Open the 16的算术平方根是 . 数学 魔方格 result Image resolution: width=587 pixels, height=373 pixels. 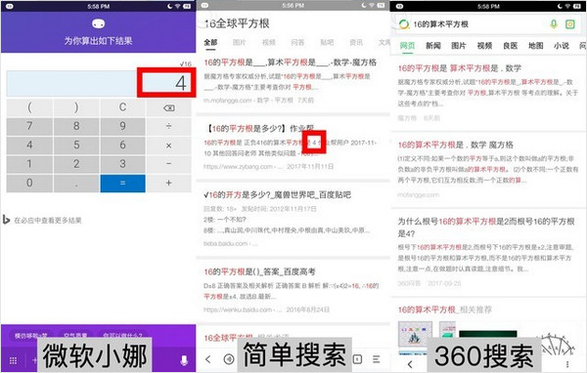pyautogui.click(x=456, y=145)
